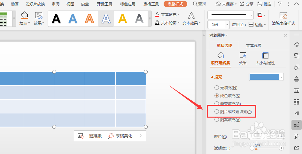Open Effects (效果) section in properties panel
The image size is (302, 154).
(243, 59)
